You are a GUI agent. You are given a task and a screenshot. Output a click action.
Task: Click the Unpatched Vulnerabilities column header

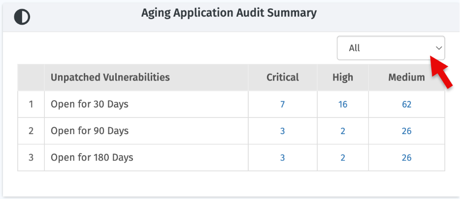click(110, 77)
